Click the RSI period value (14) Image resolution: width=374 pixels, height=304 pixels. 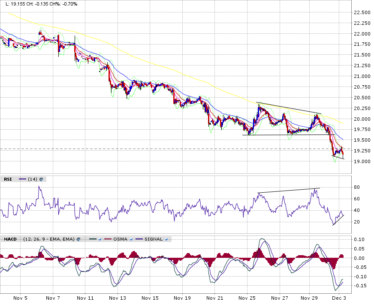(x=33, y=179)
